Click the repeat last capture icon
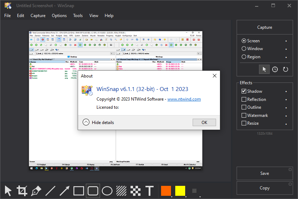This screenshot has height=199, width=298. point(286,69)
